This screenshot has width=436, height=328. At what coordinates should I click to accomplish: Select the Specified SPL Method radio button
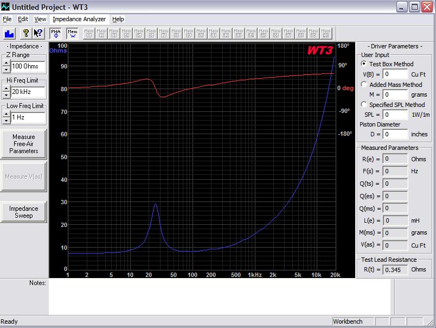[x=363, y=104]
